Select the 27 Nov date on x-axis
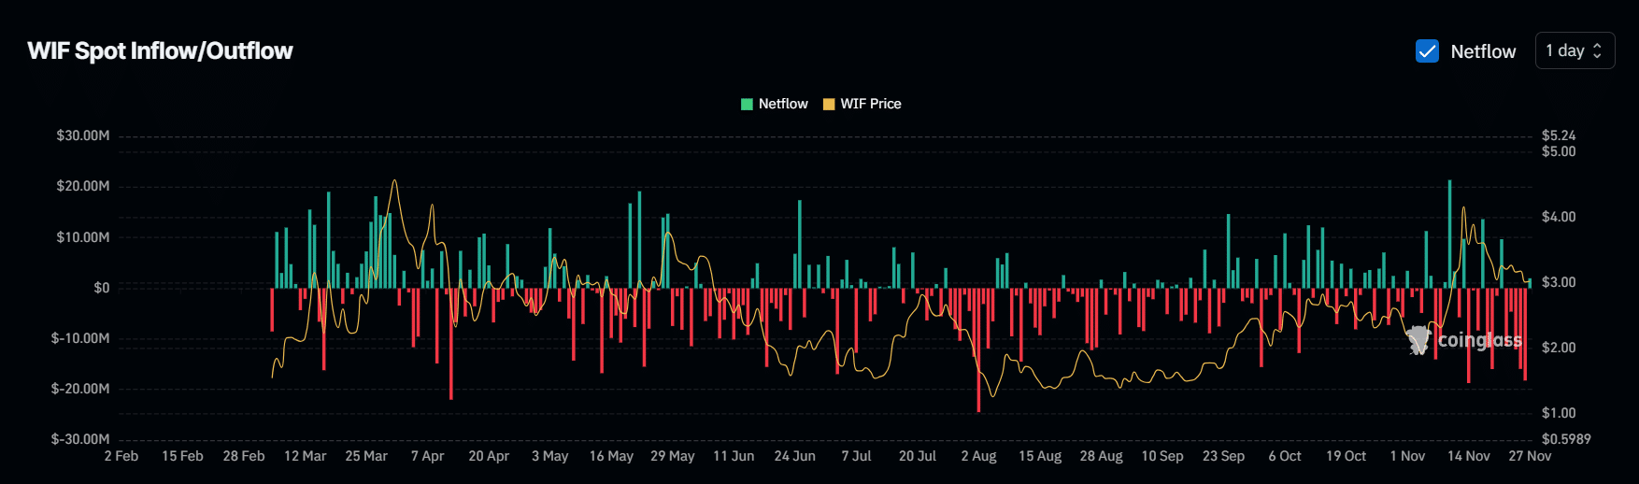1639x484 pixels. click(x=1530, y=456)
